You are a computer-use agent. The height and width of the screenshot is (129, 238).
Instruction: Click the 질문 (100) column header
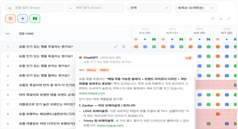(26, 34)
